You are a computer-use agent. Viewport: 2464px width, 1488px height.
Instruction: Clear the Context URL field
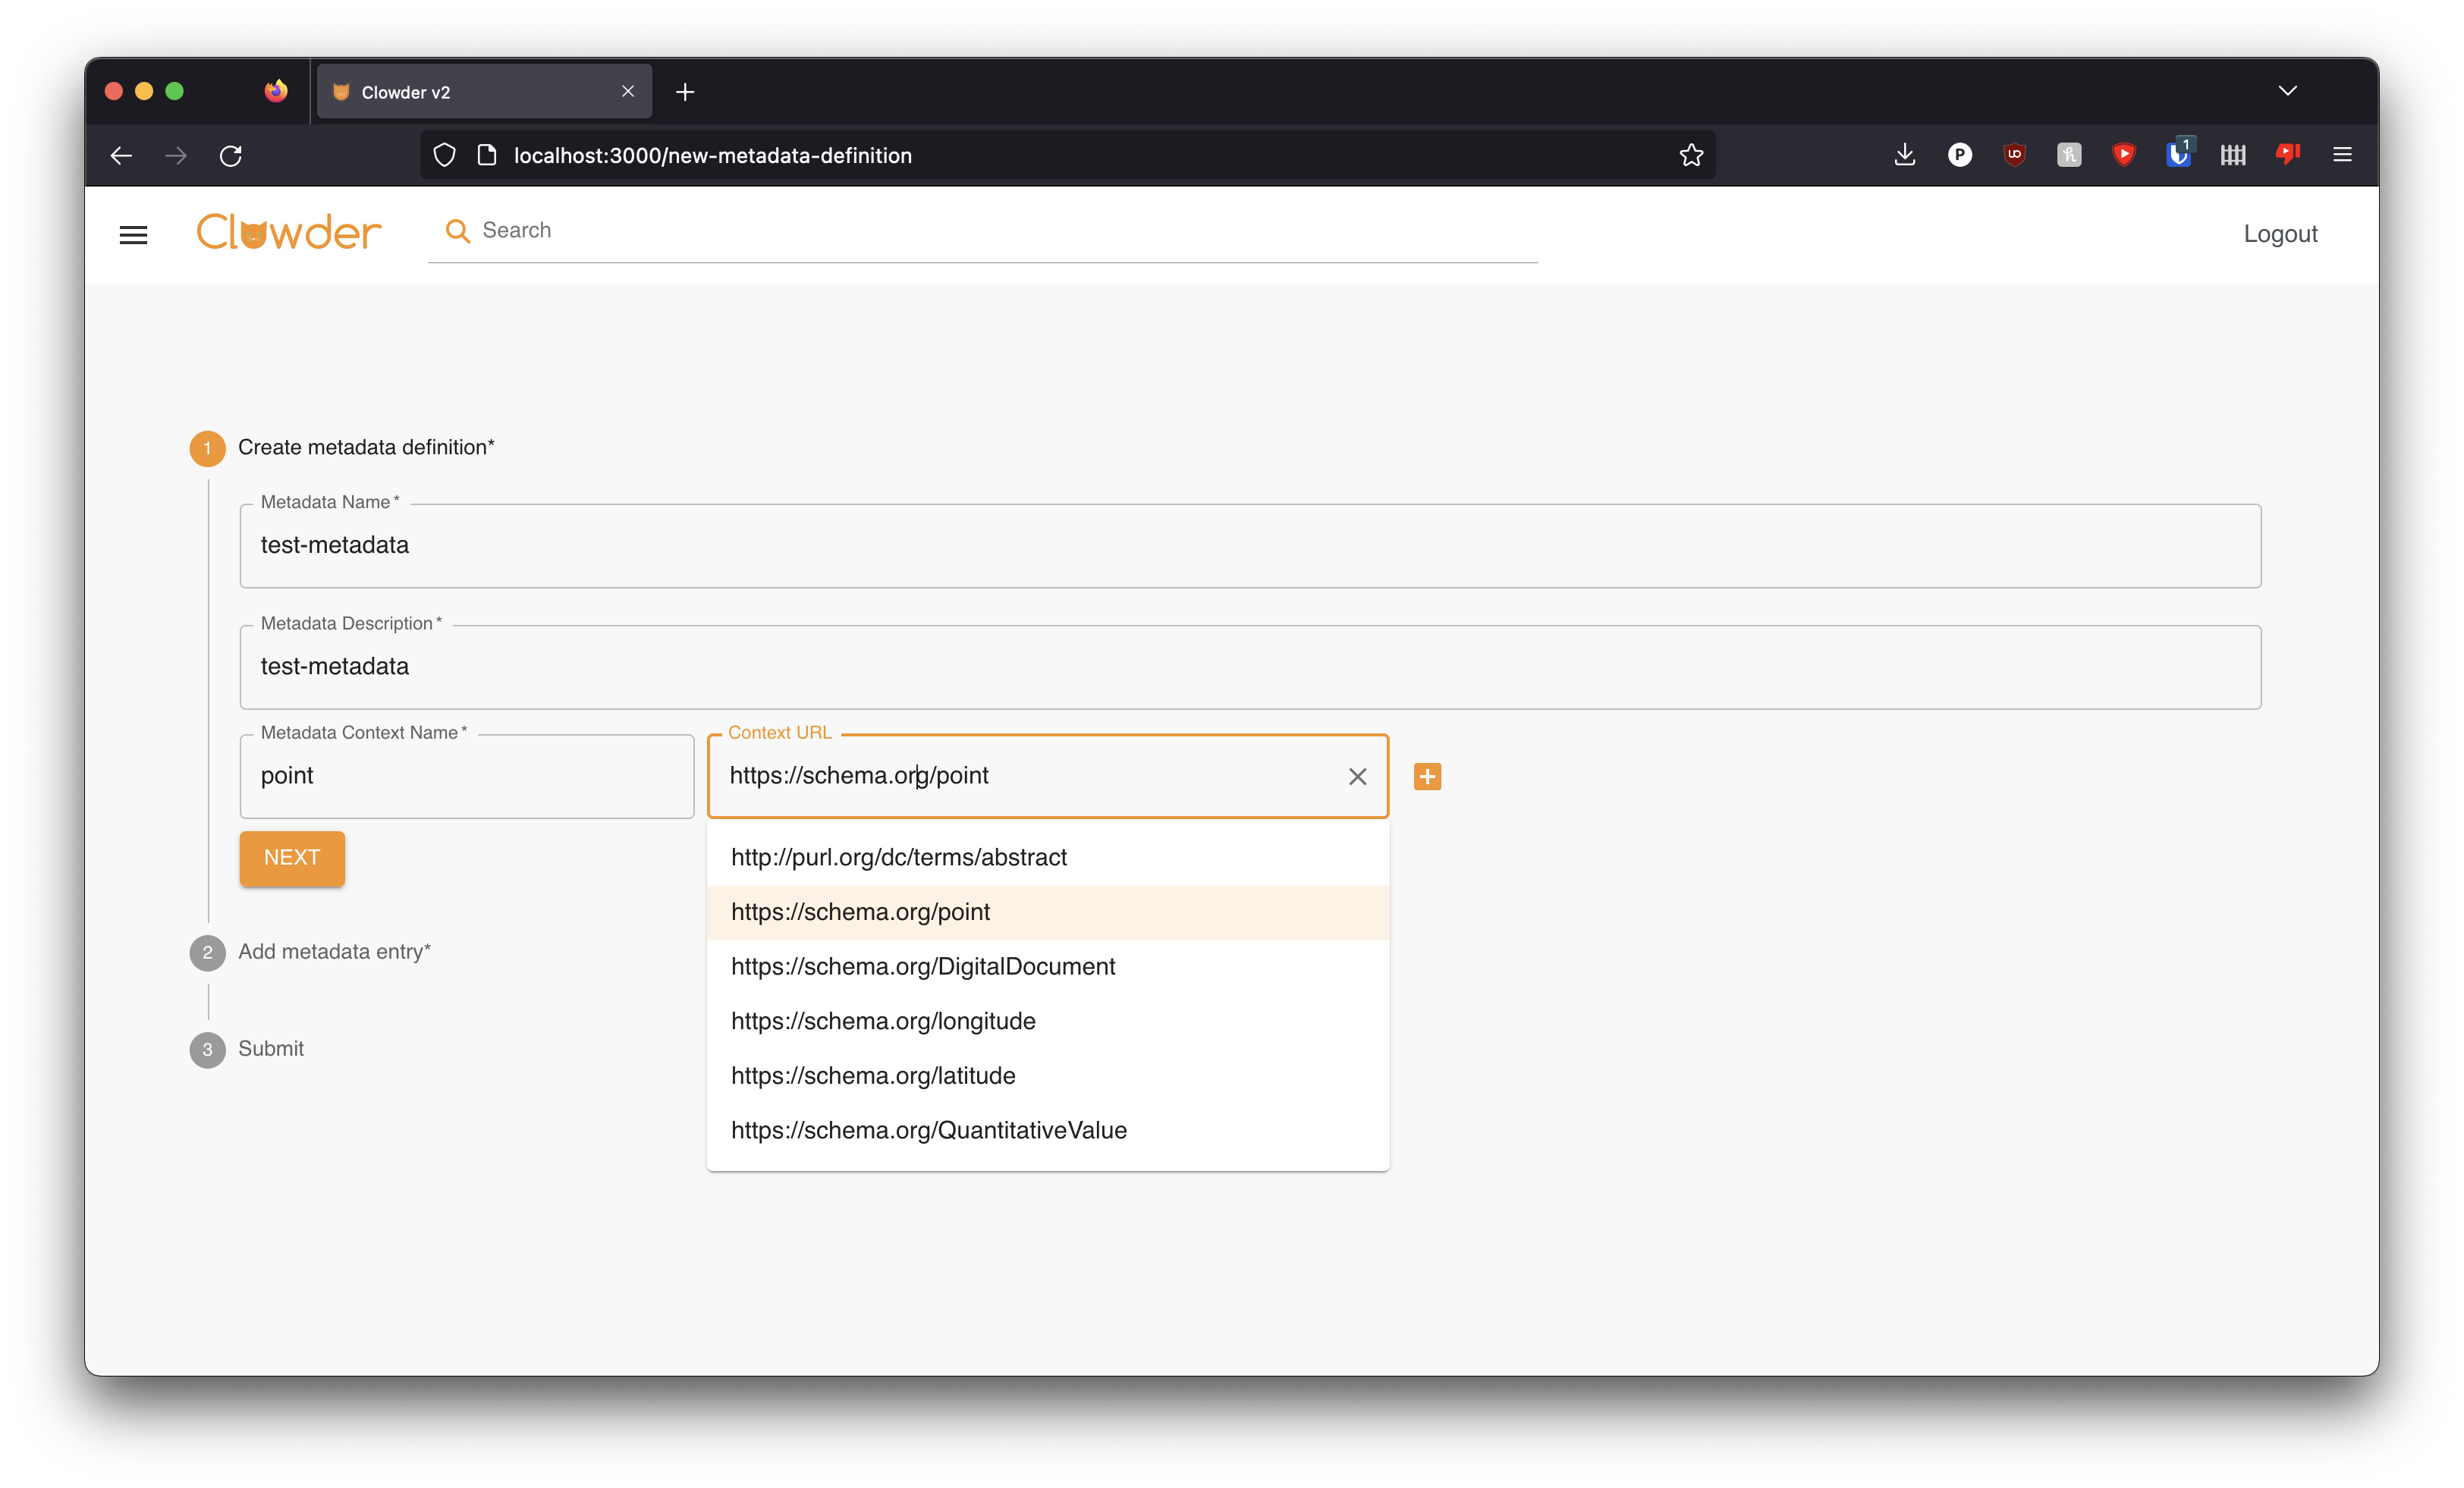[x=1357, y=777]
